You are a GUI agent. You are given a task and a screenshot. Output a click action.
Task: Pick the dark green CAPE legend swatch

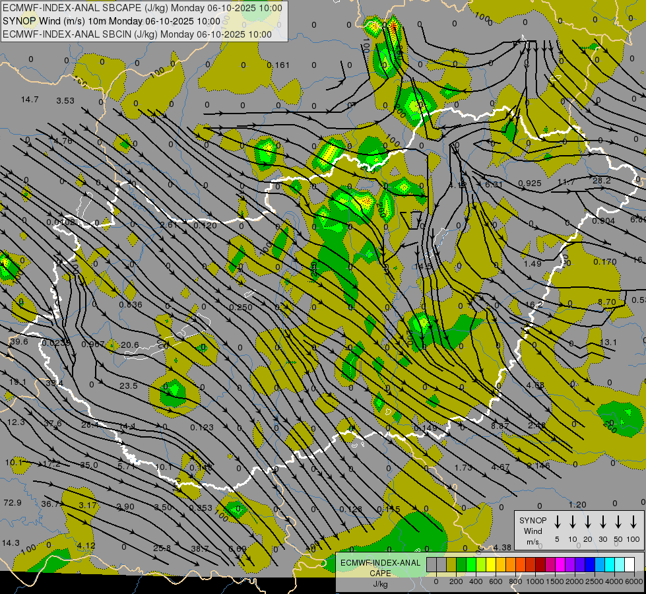click(461, 564)
